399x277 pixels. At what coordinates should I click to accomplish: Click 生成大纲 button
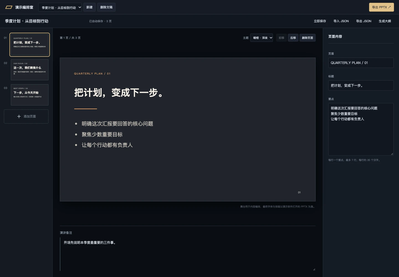pos(385,21)
